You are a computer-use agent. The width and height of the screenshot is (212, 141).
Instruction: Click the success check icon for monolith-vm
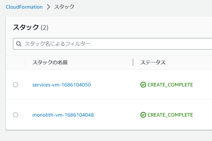coord(143,115)
